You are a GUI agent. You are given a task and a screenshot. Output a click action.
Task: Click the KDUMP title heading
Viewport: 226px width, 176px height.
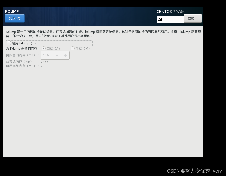click(12, 12)
